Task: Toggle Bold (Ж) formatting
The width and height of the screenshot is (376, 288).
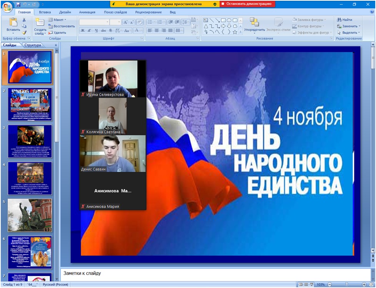Action: click(x=83, y=30)
